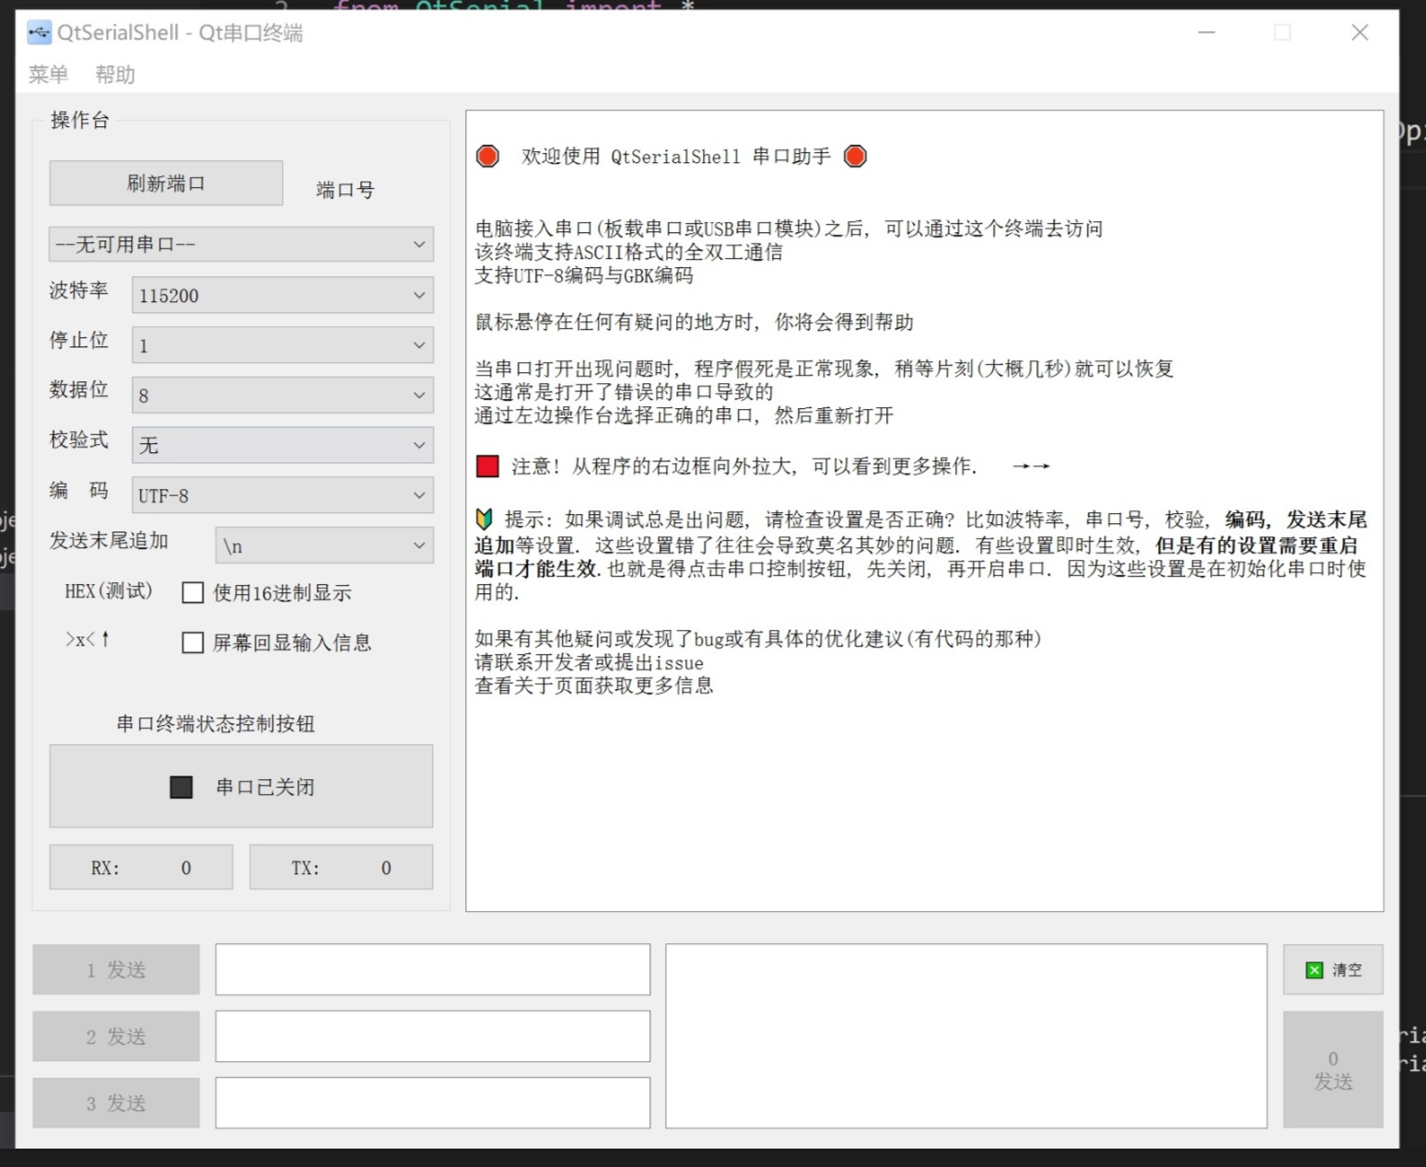Open the 数据位 dropdown showing 8
Screen dimensions: 1426x1167
click(283, 395)
